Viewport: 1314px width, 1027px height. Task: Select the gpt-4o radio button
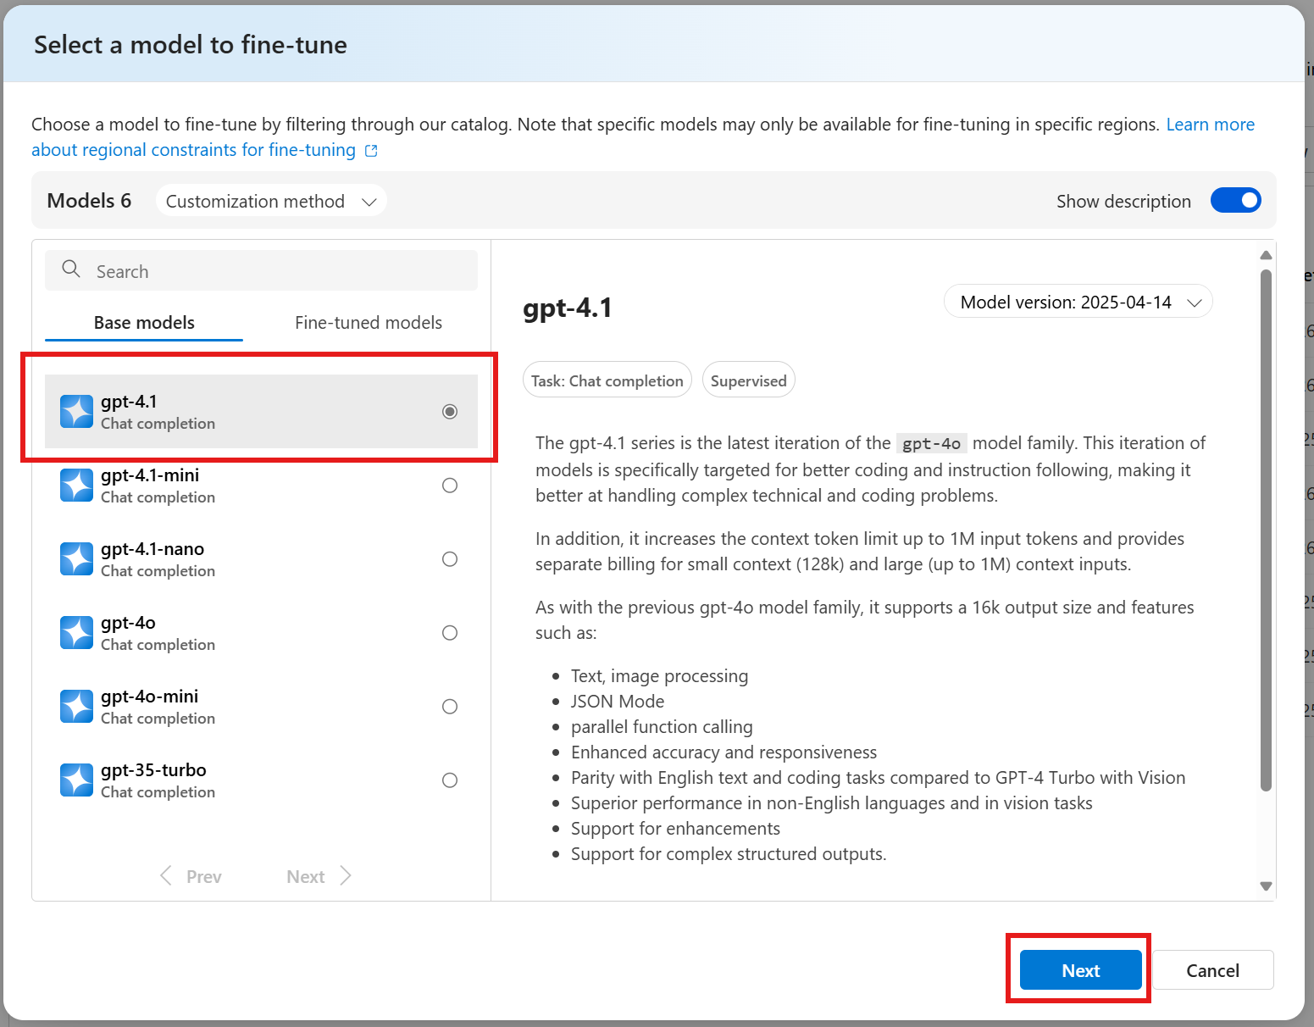449,632
